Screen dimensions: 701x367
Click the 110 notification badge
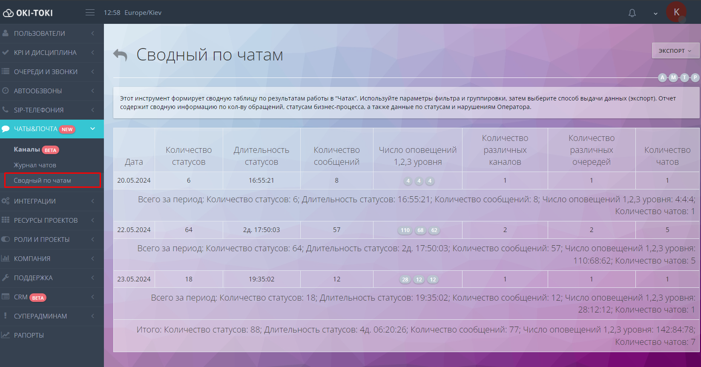coord(405,230)
